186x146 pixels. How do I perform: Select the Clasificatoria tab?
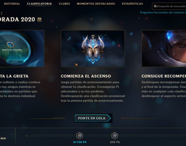point(39,4)
